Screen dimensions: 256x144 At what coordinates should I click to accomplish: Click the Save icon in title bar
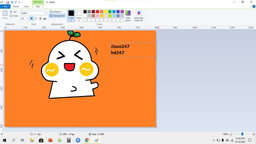pos(7,2)
